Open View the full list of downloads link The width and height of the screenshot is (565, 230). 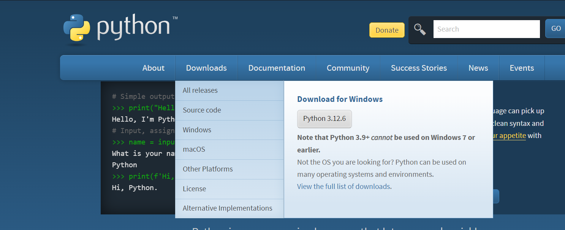pyautogui.click(x=343, y=187)
